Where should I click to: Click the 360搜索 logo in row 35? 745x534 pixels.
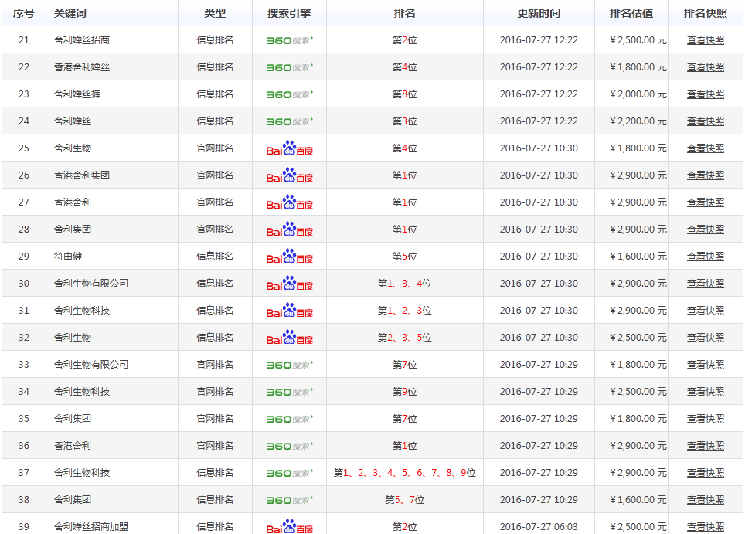[x=289, y=420]
